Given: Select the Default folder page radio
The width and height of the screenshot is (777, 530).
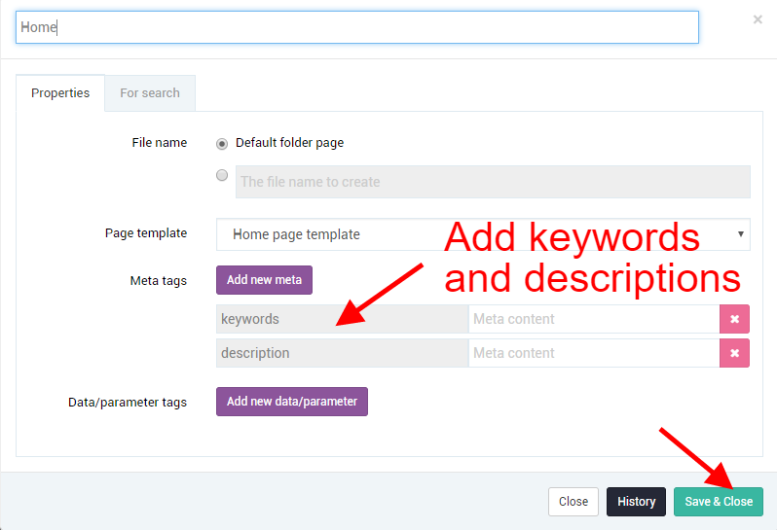Looking at the screenshot, I should tap(222, 144).
